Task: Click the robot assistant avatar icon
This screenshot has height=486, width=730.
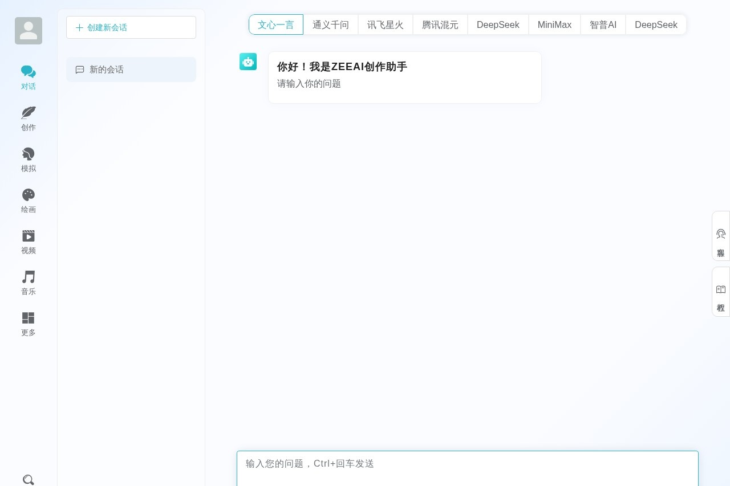Action: pyautogui.click(x=248, y=62)
